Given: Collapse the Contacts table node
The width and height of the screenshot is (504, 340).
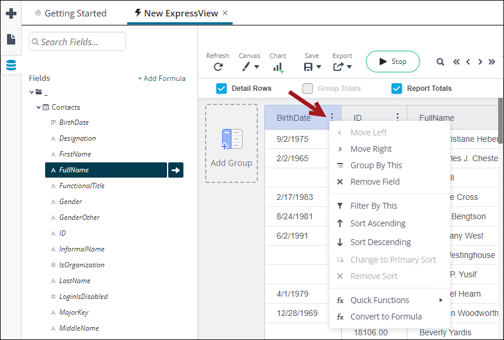Looking at the screenshot, I should [39, 107].
